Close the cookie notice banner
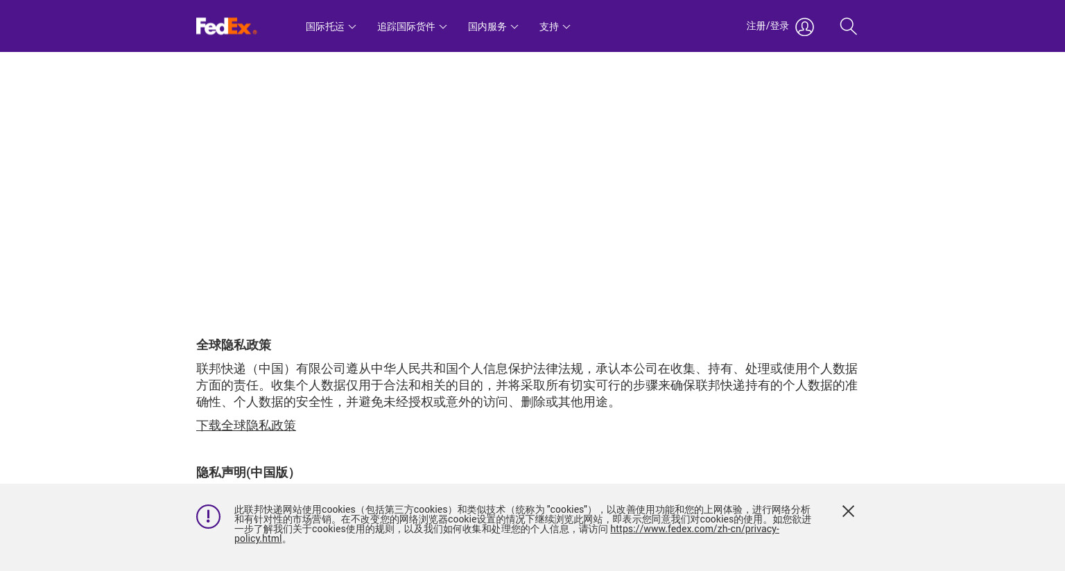Screen dimensions: 1065x571 pos(848,511)
